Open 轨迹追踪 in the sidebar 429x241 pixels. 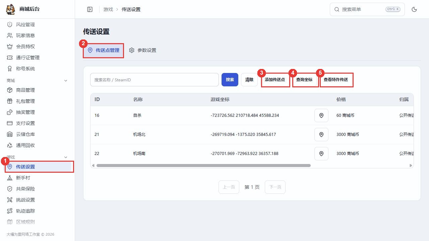tap(37, 211)
